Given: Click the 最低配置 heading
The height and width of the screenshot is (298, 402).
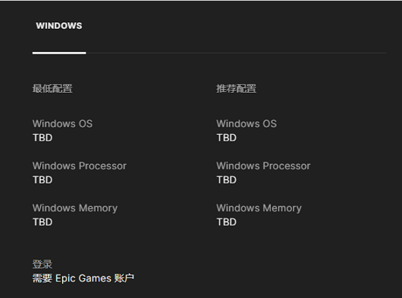Looking at the screenshot, I should [x=52, y=88].
